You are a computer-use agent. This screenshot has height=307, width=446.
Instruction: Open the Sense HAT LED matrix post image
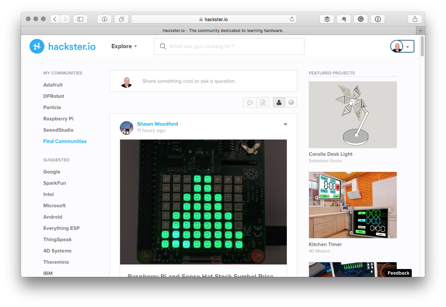[x=203, y=202]
